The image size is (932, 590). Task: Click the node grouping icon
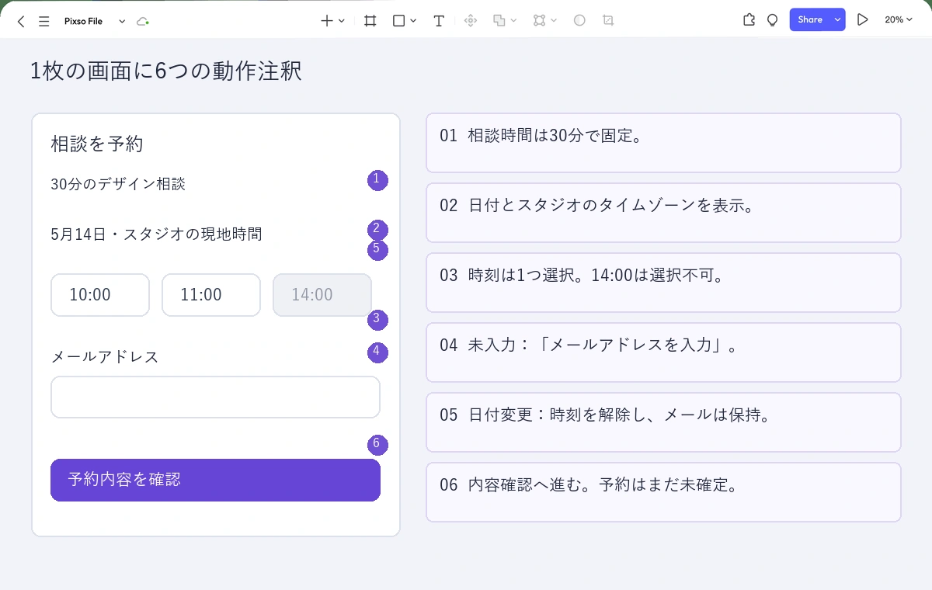tap(540, 21)
